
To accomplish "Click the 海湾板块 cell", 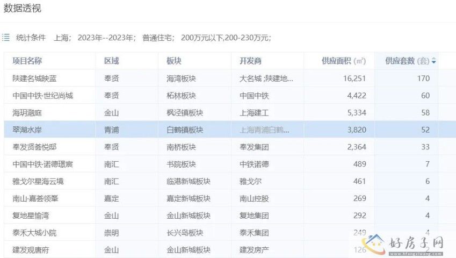I will coord(181,78).
